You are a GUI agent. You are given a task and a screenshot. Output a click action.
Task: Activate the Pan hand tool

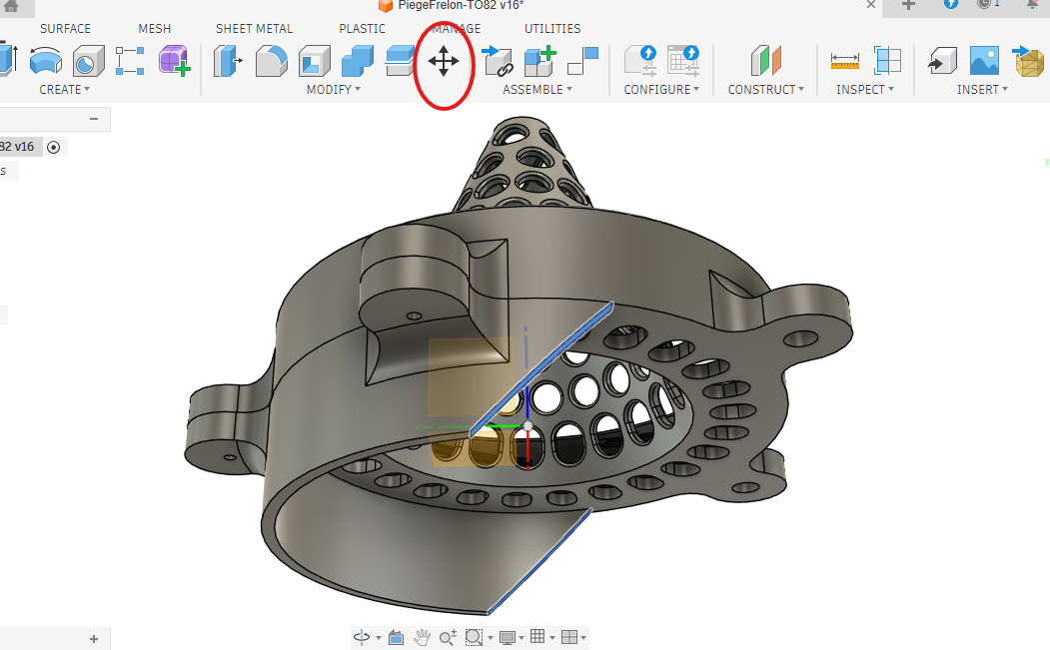tap(422, 637)
